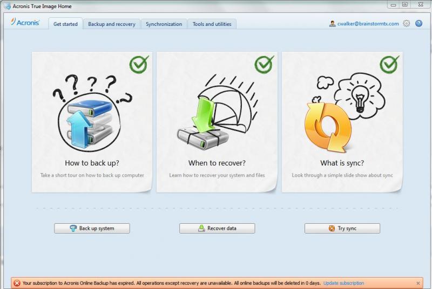Select the "When to recover?" heading
432x289 pixels.
[x=217, y=163]
